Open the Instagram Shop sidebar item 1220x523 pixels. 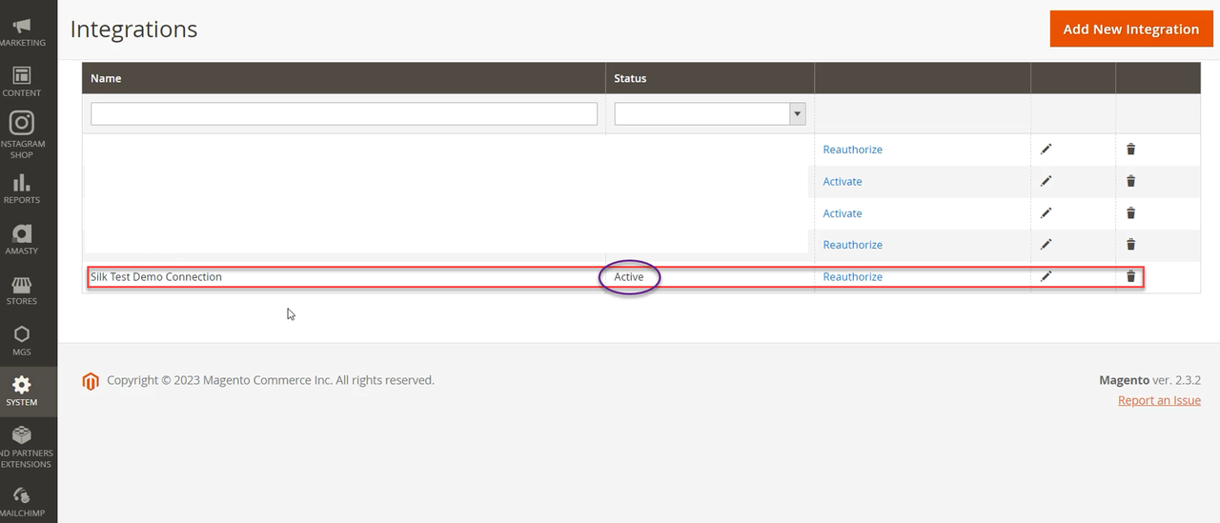click(x=22, y=134)
